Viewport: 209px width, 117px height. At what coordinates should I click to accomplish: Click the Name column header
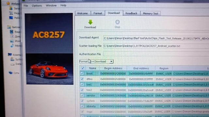pyautogui.click(x=92, y=68)
